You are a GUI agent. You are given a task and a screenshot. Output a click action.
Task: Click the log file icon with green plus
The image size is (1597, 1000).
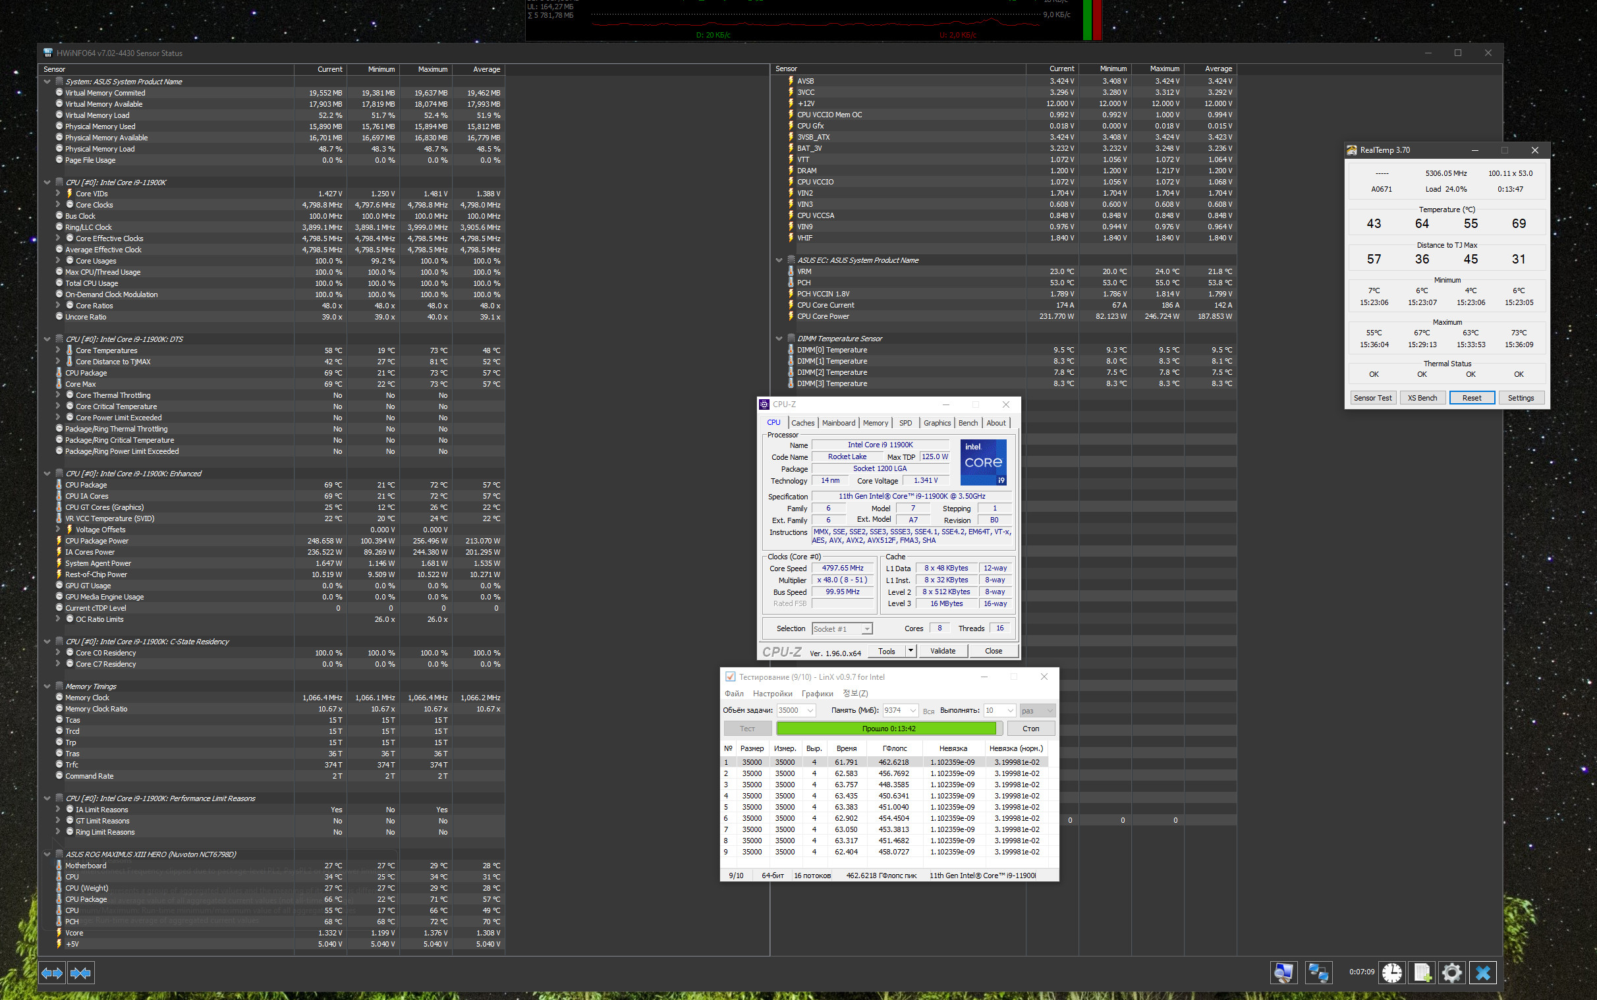tap(1422, 972)
